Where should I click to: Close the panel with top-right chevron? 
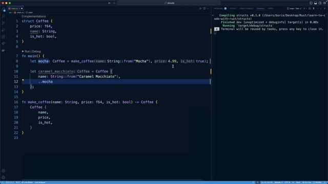click(324, 9)
